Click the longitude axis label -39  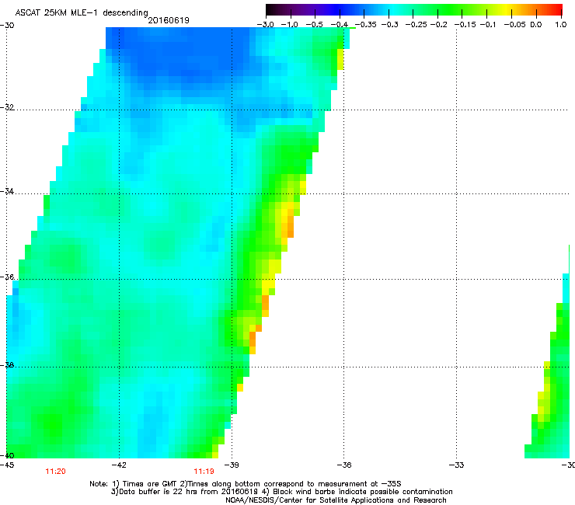(232, 465)
